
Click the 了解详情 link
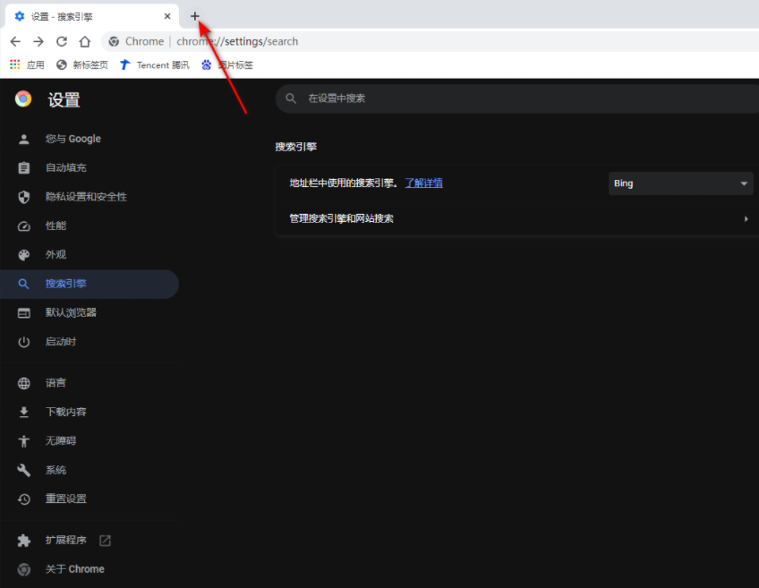point(424,183)
